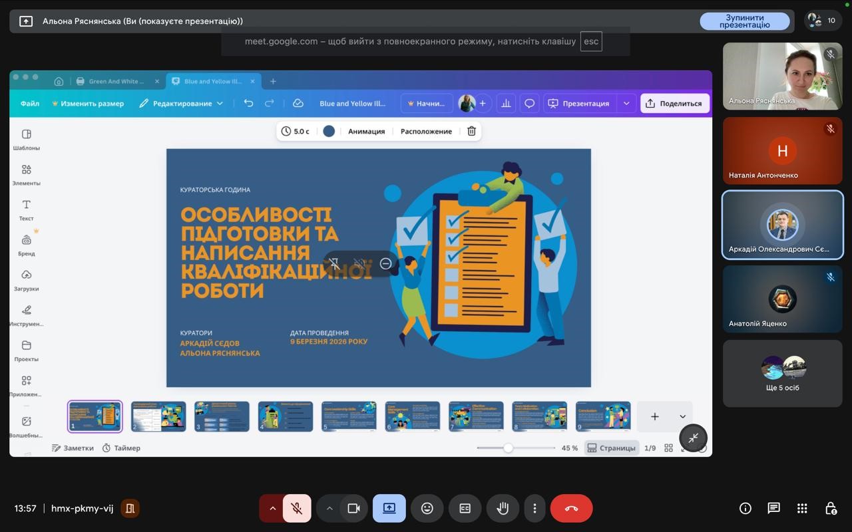This screenshot has height=532, width=852.
Task: Raise hand in Google Meet
Action: coord(503,508)
